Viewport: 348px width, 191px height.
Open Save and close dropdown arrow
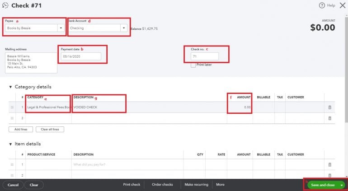click(x=342, y=185)
